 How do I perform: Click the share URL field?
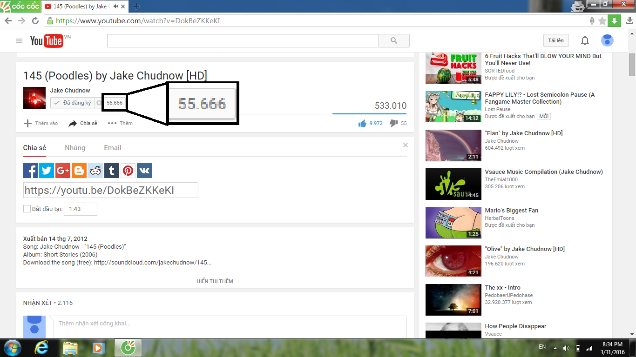click(x=111, y=190)
